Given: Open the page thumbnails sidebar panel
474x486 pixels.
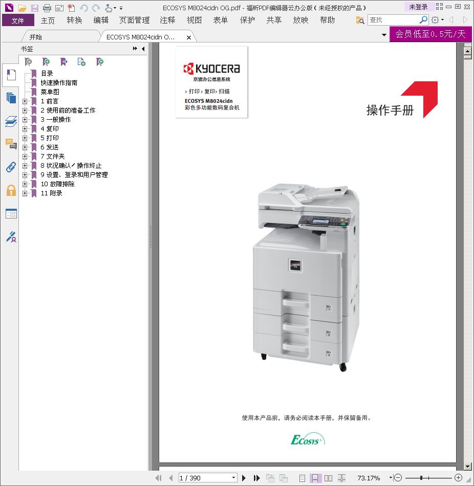Looking at the screenshot, I should (11, 98).
